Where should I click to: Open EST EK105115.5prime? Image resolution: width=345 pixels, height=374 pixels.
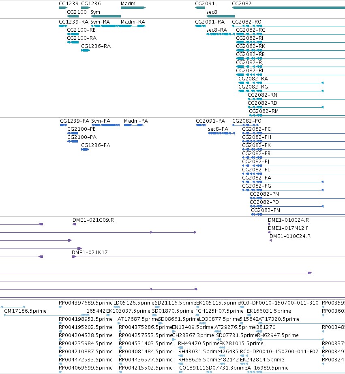(218, 303)
